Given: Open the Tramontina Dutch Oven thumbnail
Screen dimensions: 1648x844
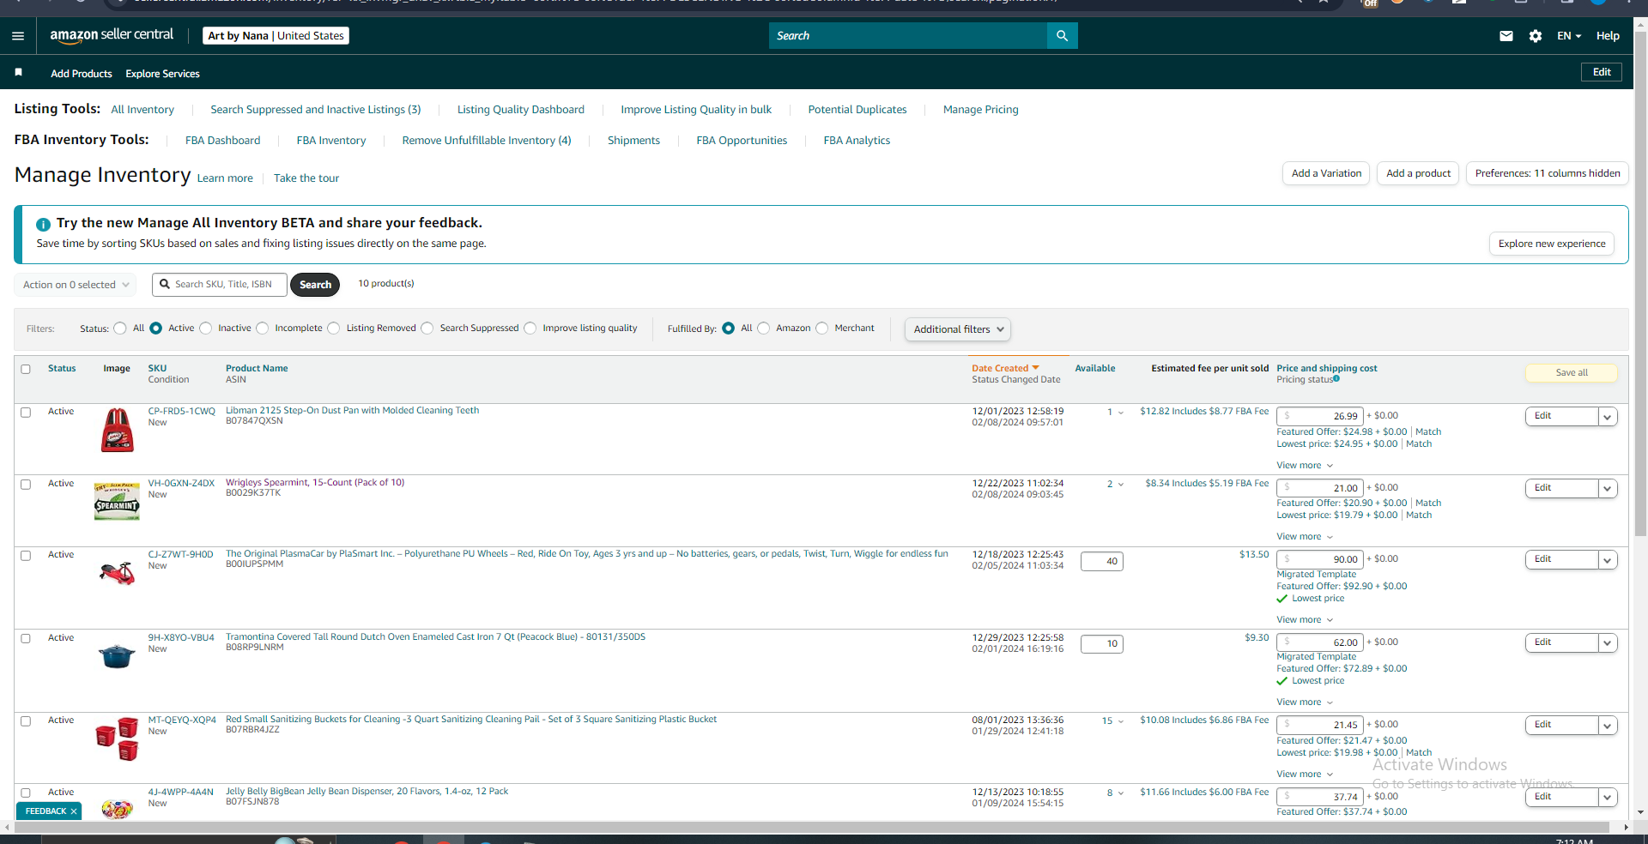Looking at the screenshot, I should (x=117, y=656).
